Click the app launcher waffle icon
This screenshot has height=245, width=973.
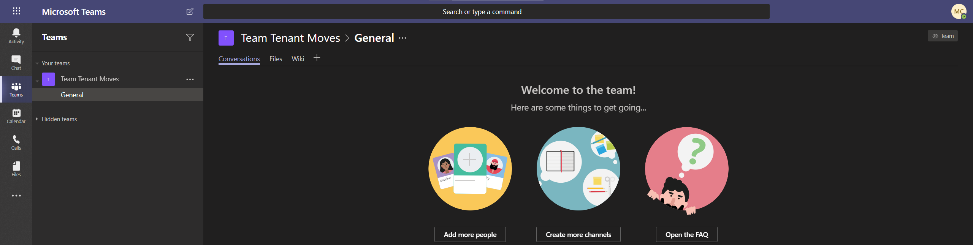click(x=16, y=11)
